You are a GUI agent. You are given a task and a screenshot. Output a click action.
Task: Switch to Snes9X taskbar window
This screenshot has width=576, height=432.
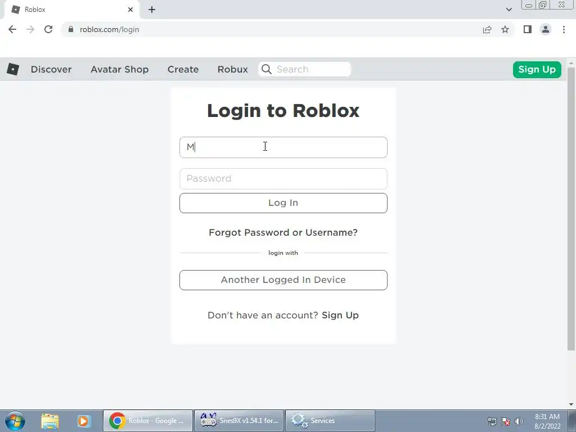[x=239, y=421]
